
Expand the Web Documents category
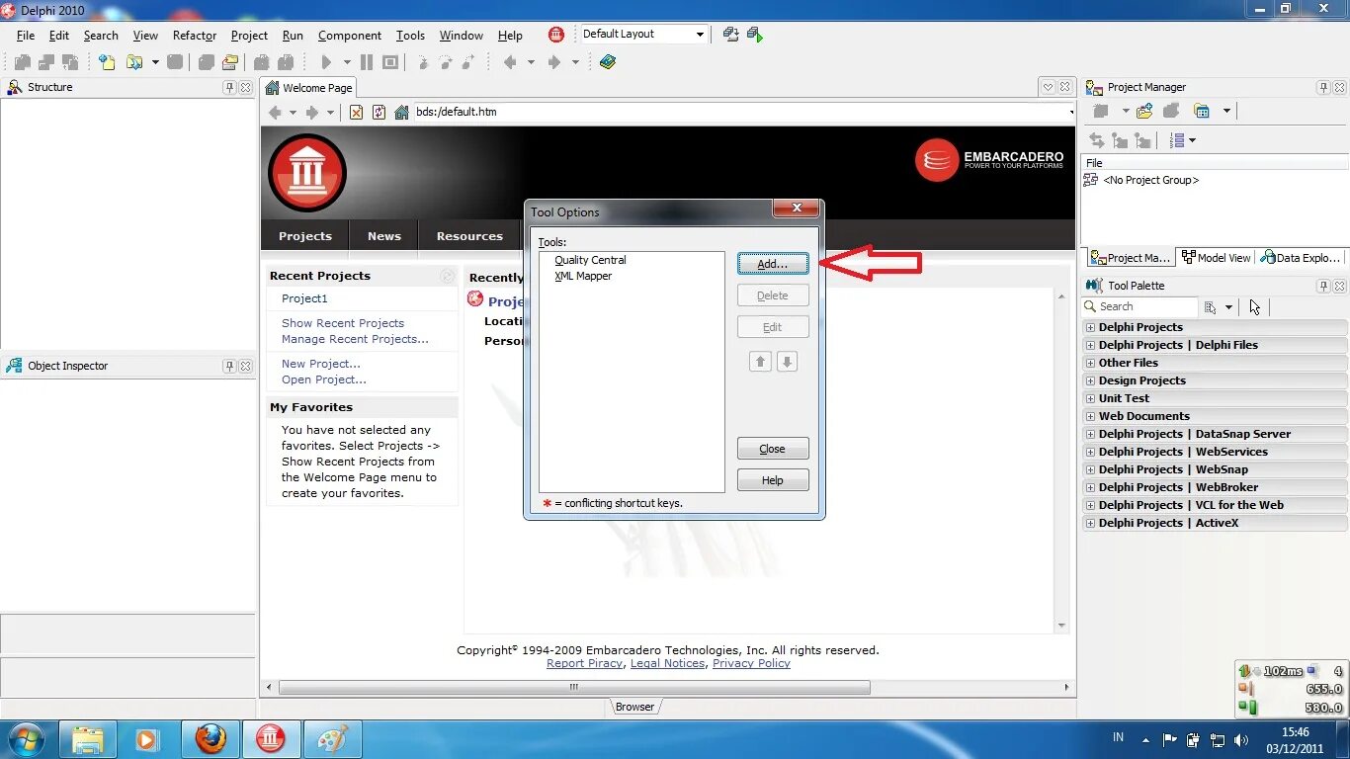click(x=1091, y=416)
